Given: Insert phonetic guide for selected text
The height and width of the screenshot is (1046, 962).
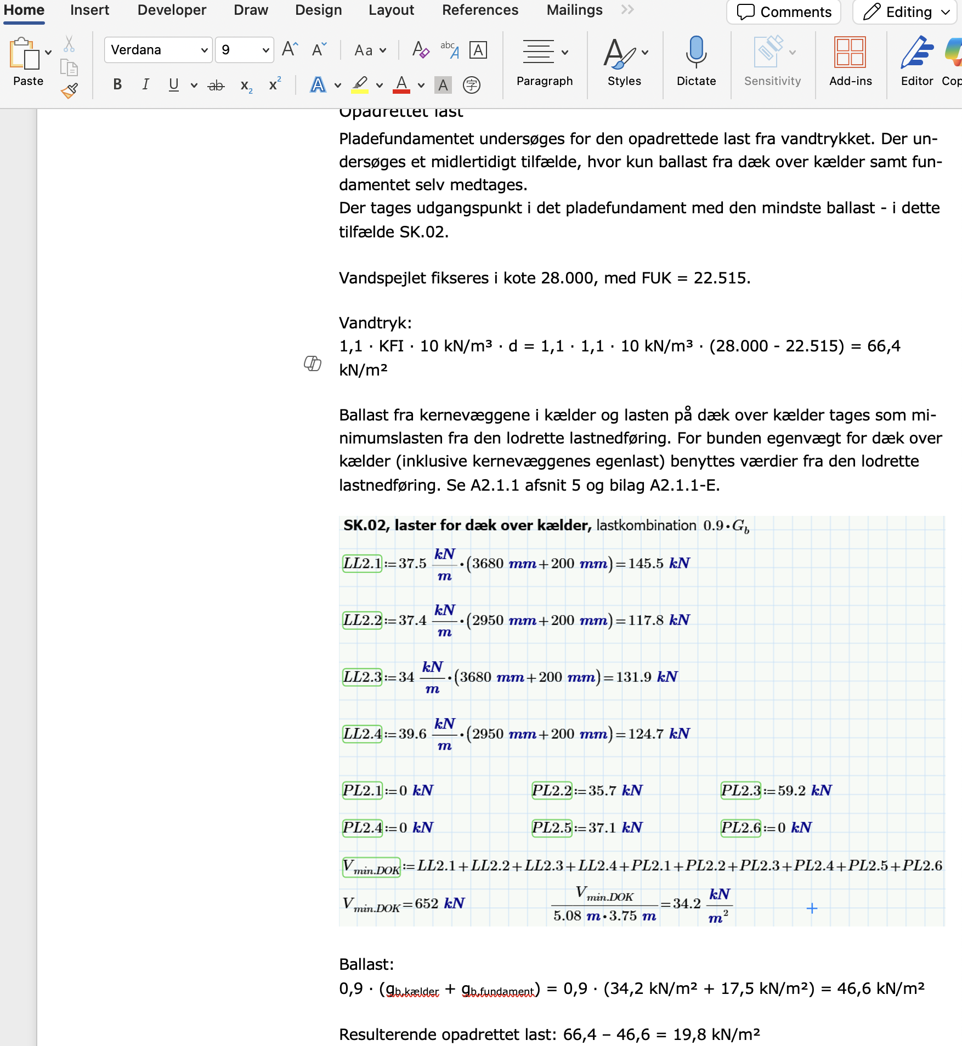Looking at the screenshot, I should [472, 85].
